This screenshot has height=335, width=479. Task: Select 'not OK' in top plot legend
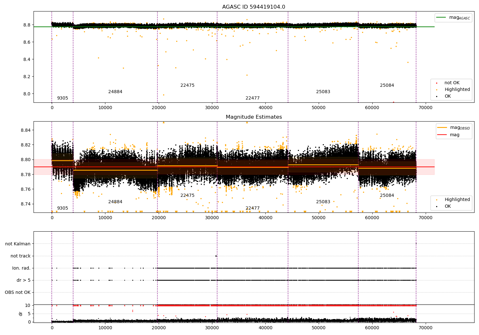(452, 83)
